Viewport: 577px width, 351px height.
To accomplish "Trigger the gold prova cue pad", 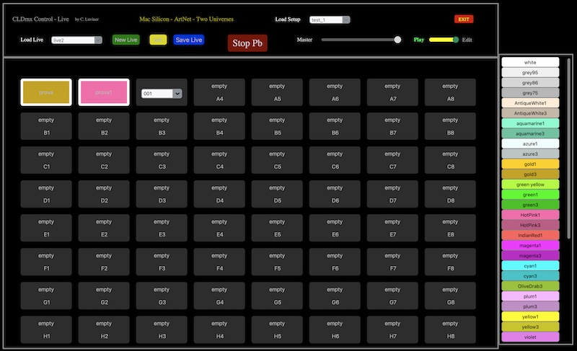I will (46, 92).
